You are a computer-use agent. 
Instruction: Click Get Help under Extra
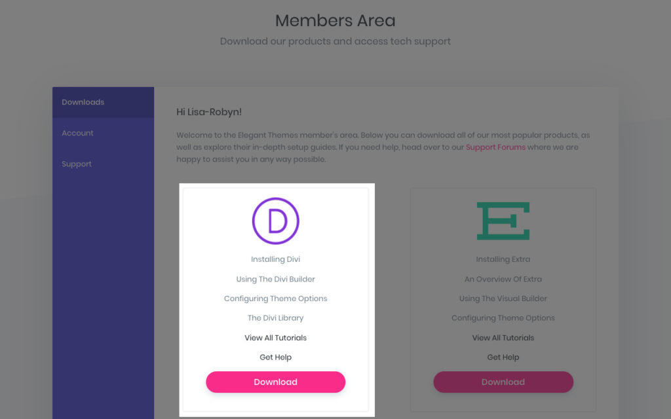[503, 357]
